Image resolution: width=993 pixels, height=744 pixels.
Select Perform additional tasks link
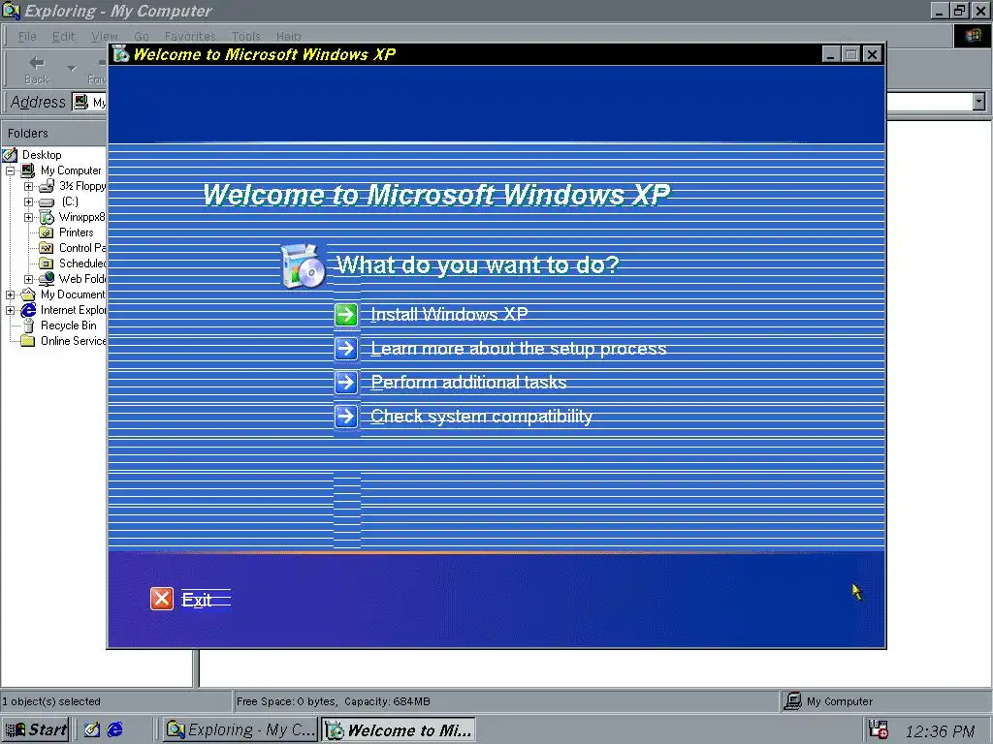[x=468, y=382]
